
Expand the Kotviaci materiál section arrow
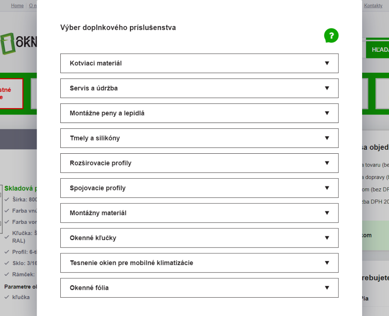[327, 63]
